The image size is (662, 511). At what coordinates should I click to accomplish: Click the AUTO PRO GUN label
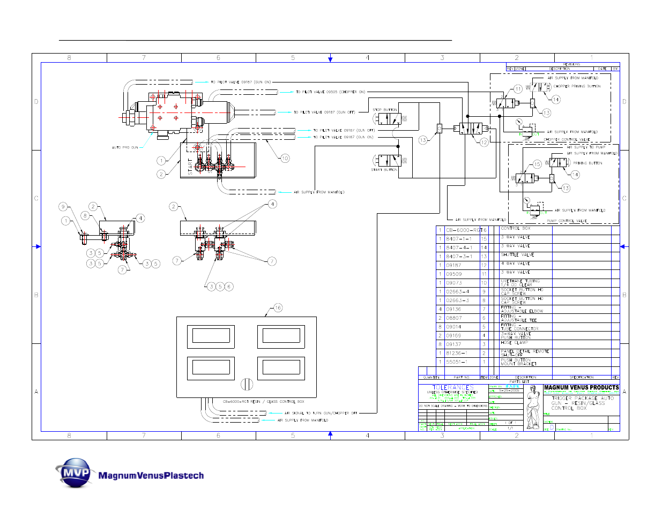point(125,147)
